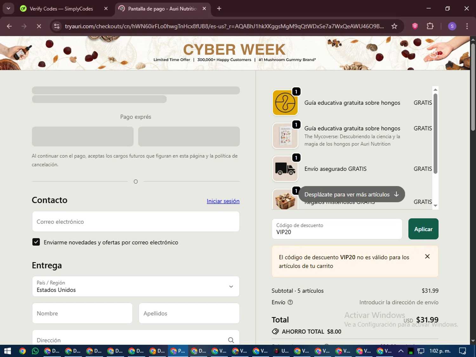Open the yellow mushroom guide product image

285,103
